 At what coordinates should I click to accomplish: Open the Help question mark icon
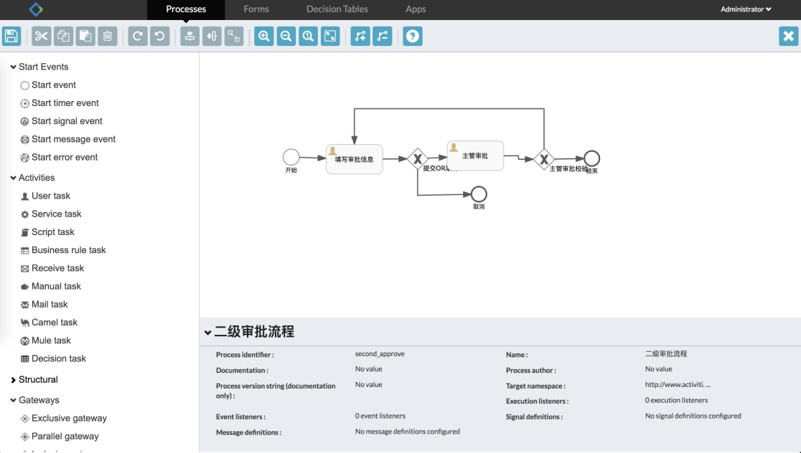click(x=413, y=36)
